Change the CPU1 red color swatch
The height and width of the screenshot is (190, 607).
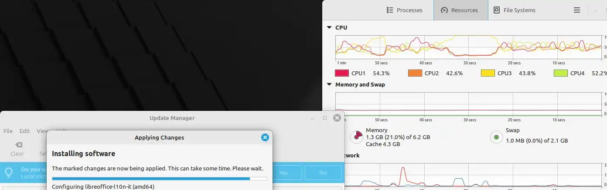click(341, 73)
